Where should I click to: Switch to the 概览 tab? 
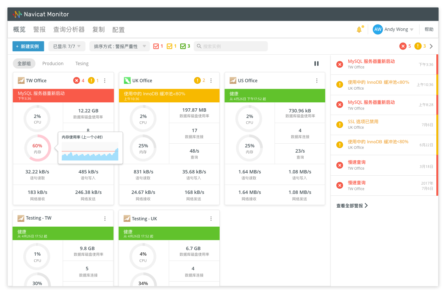(19, 29)
